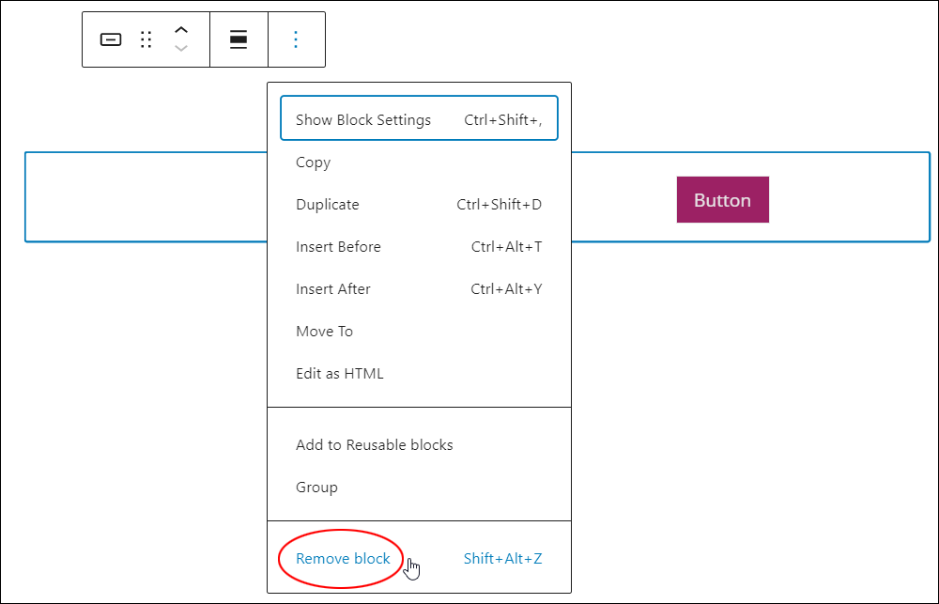Choose Copy from the block menu

pyautogui.click(x=419, y=163)
